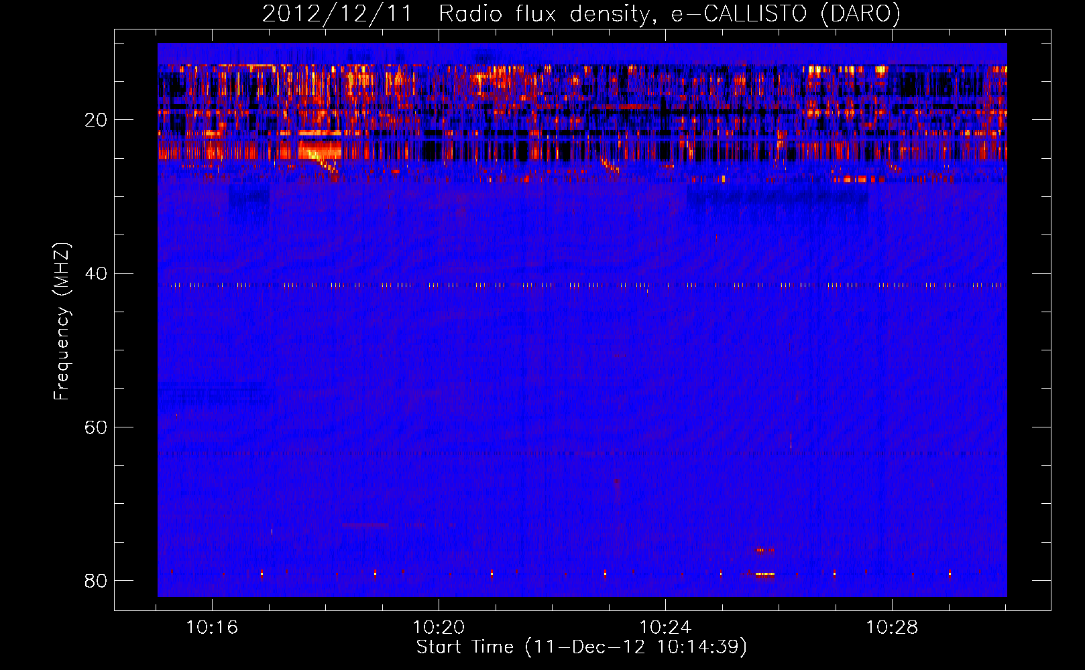
Task: Click the 40 MHz frequency tick label
Action: (x=96, y=273)
